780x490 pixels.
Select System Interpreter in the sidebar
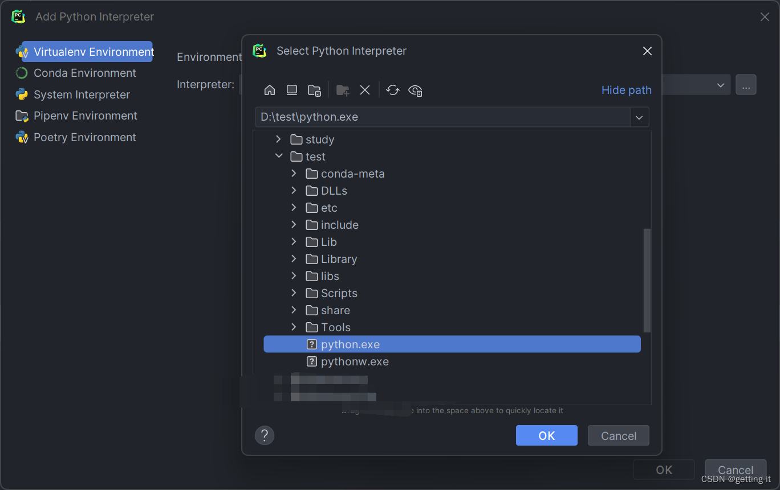tap(73, 94)
